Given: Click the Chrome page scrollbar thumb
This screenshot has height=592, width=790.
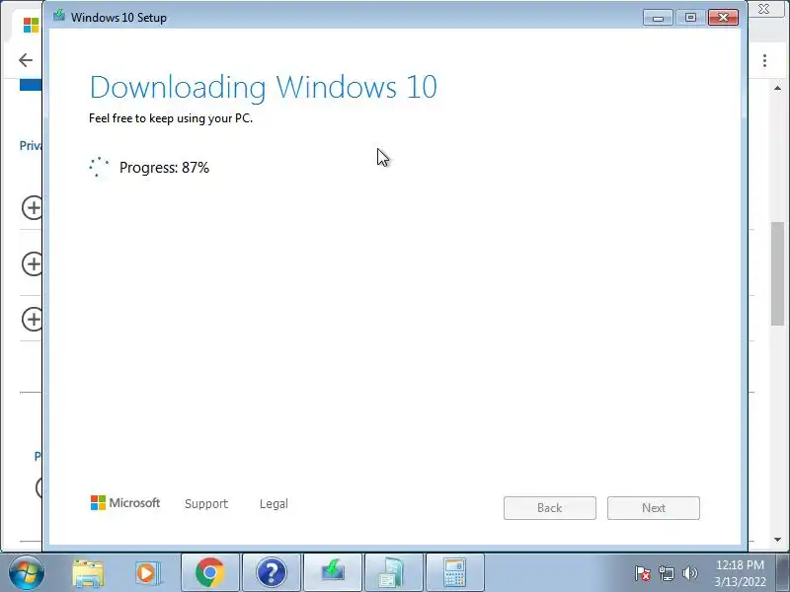Looking at the screenshot, I should tap(777, 273).
